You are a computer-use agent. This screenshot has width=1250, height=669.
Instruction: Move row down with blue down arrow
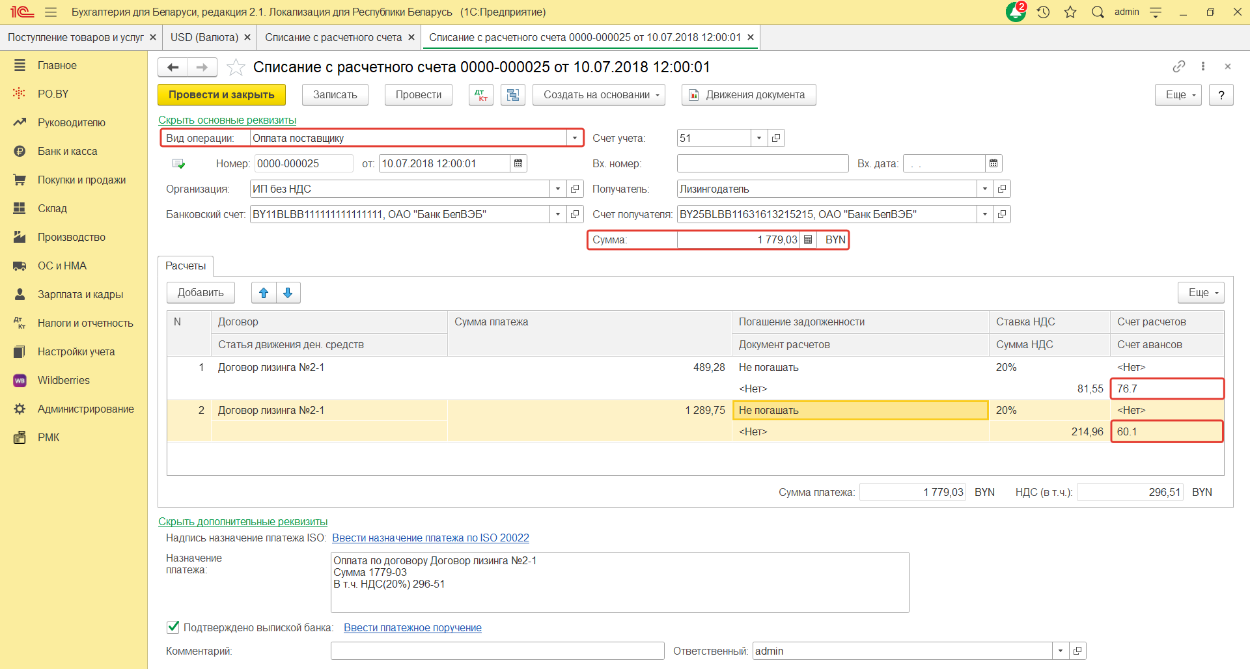[288, 293]
